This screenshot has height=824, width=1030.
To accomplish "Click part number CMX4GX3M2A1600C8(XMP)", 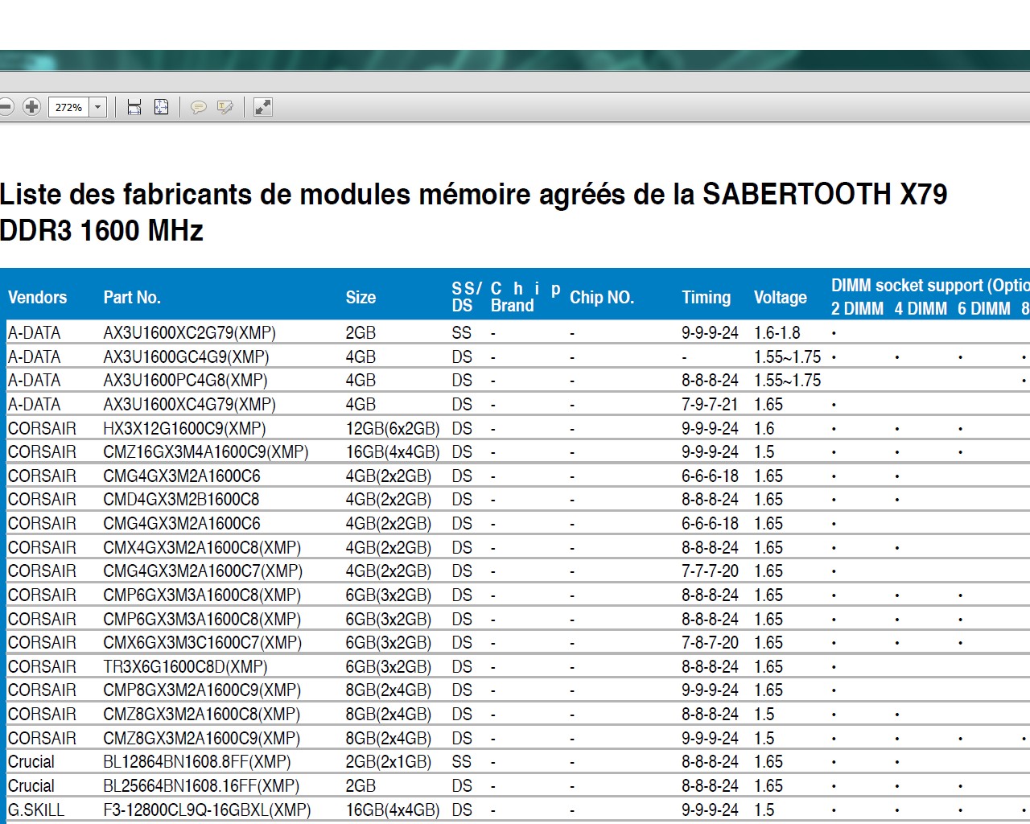I will pos(202,547).
